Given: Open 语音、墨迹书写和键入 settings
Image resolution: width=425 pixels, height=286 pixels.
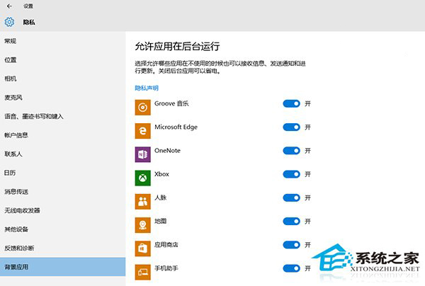Looking at the screenshot, I should 62,117.
